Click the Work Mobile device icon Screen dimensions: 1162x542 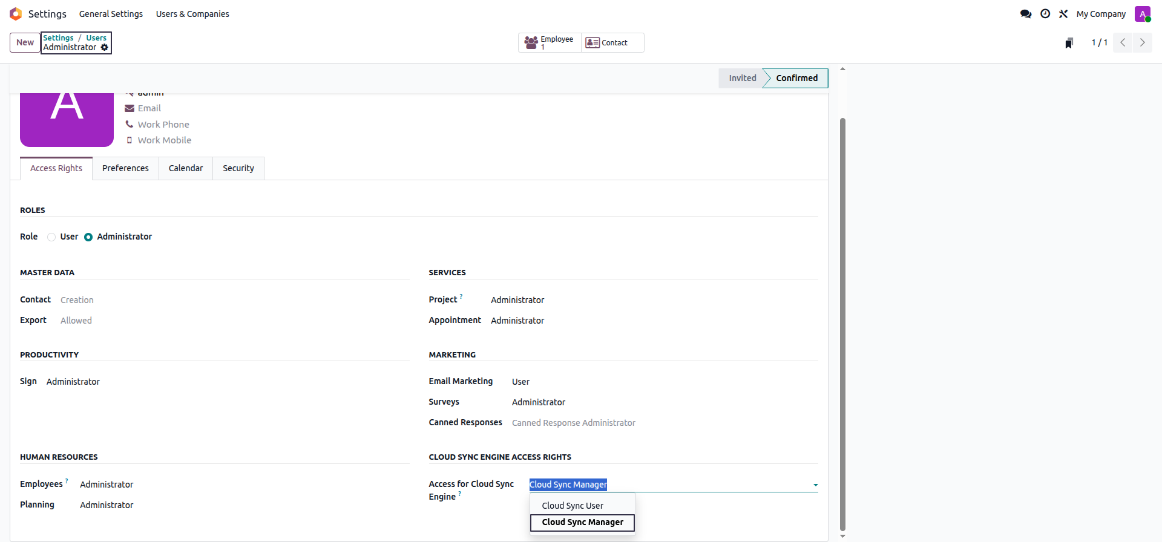(x=130, y=140)
